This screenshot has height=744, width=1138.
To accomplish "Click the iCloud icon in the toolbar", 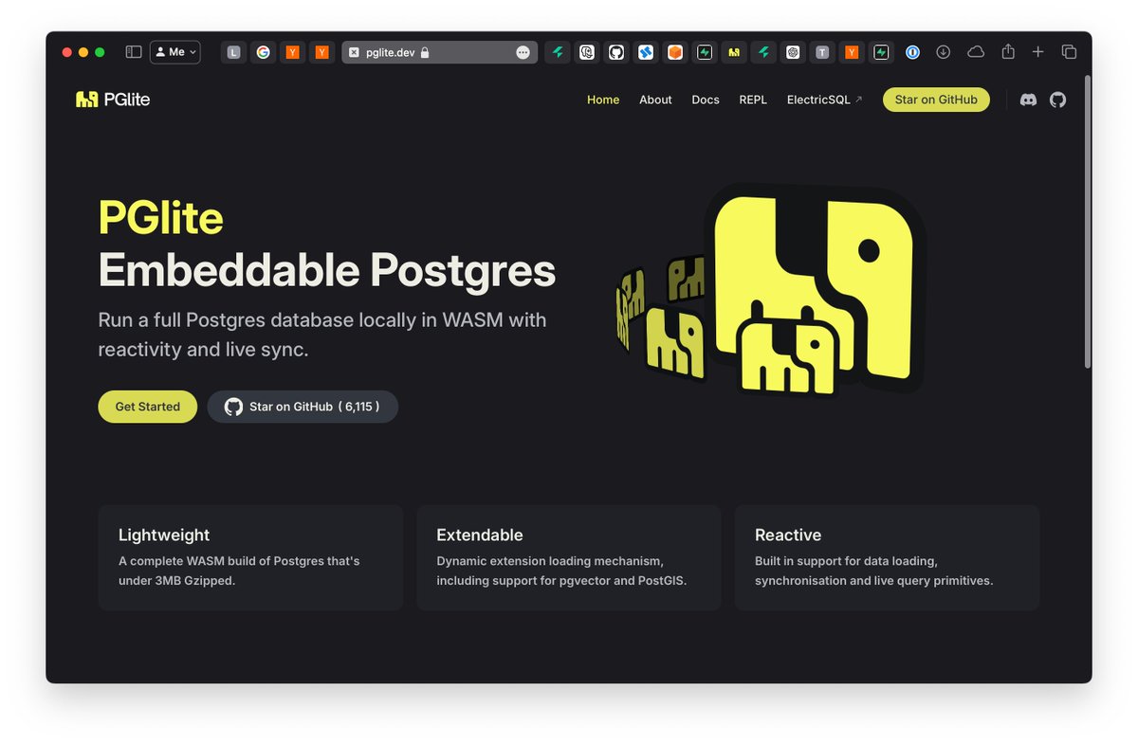I will (975, 52).
